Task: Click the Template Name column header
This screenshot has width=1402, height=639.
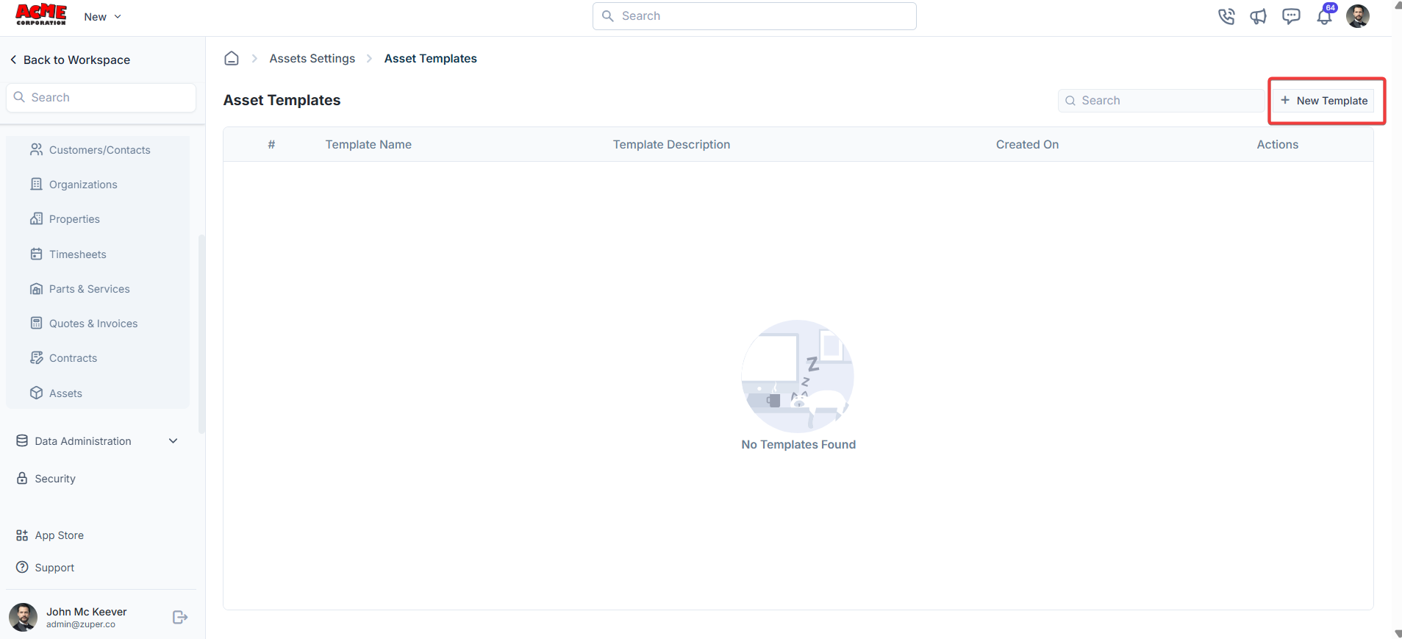Action: coord(368,145)
